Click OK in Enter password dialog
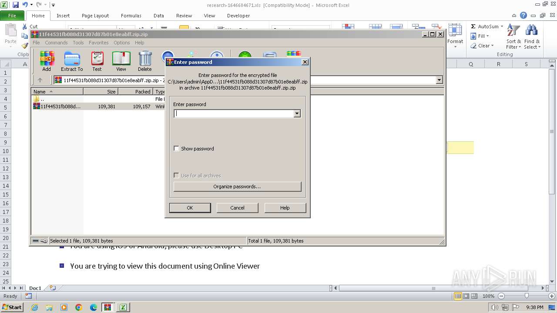Screen dimensions: 557x313 point(190,208)
